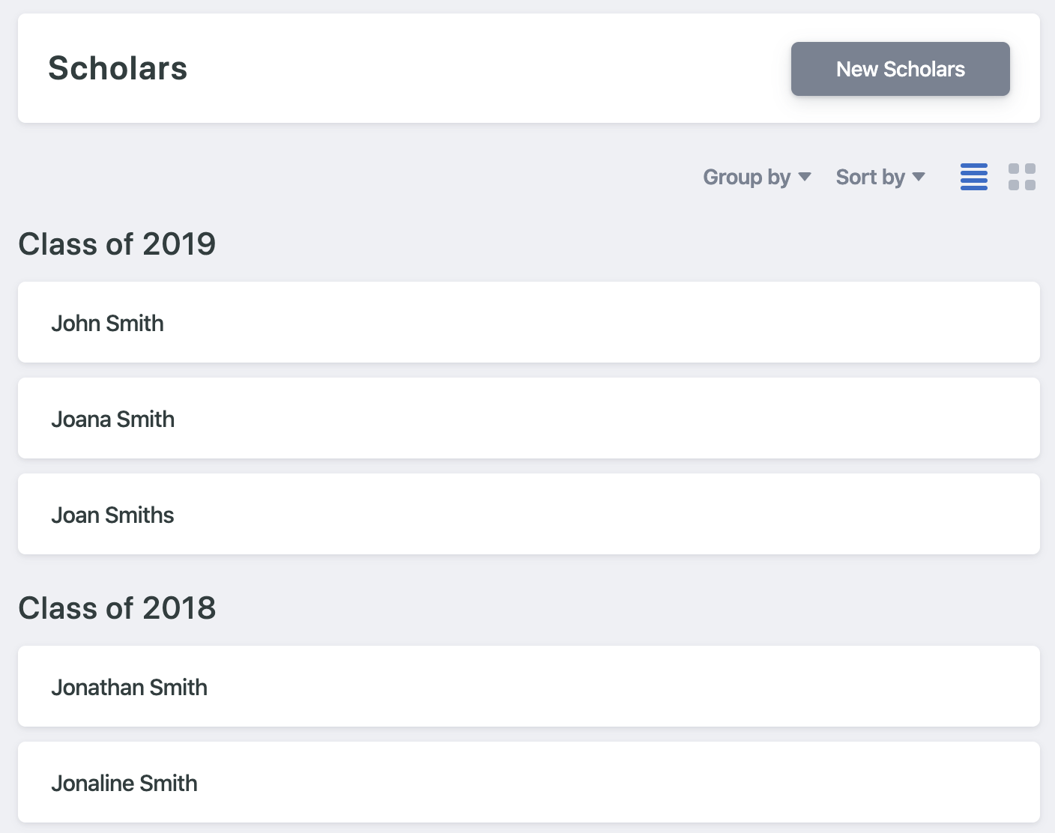Switch to list view layout
1055x833 pixels.
coord(973,177)
